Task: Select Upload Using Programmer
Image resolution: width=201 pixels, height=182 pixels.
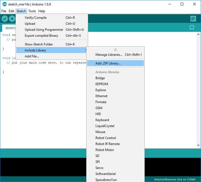Action: point(52,30)
